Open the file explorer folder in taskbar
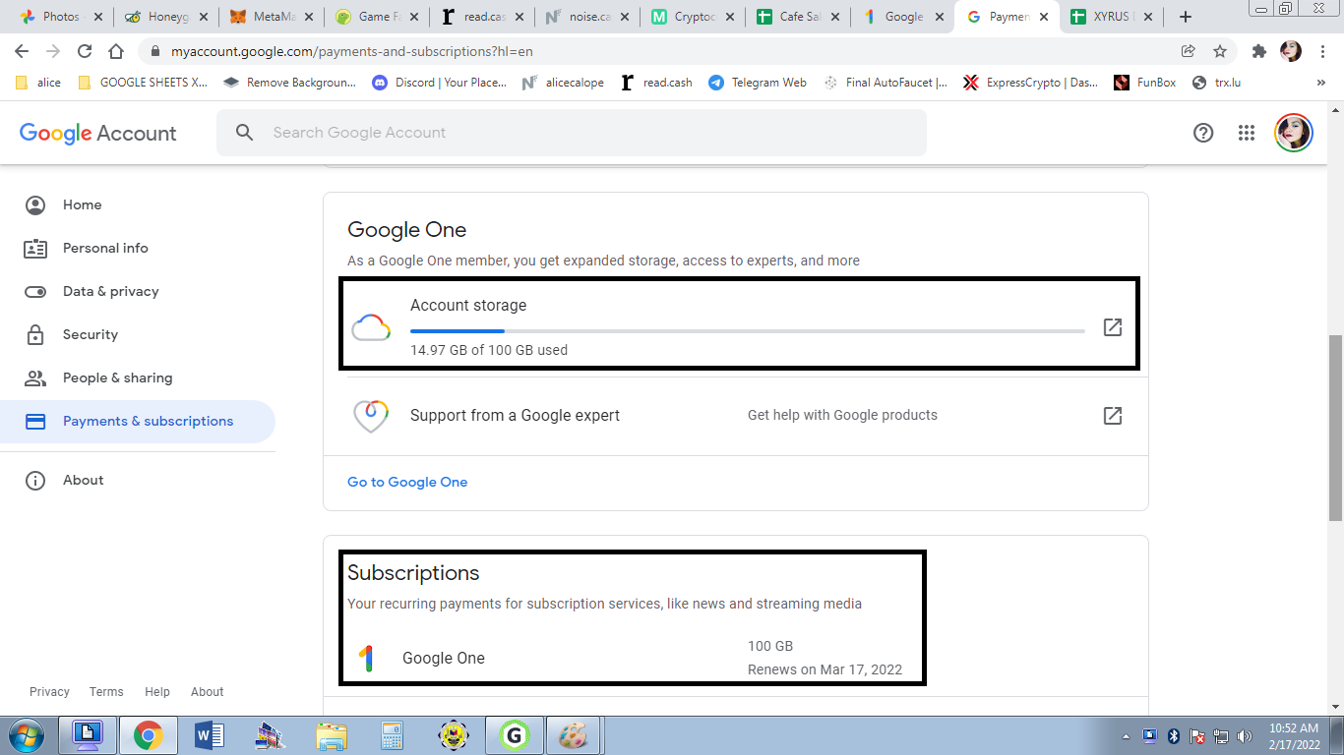The width and height of the screenshot is (1344, 755). point(332,735)
